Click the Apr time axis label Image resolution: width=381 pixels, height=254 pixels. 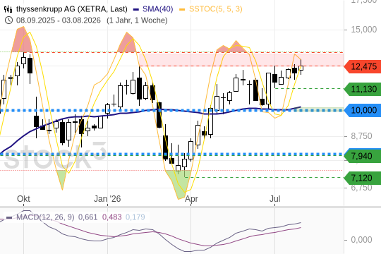[x=191, y=199]
